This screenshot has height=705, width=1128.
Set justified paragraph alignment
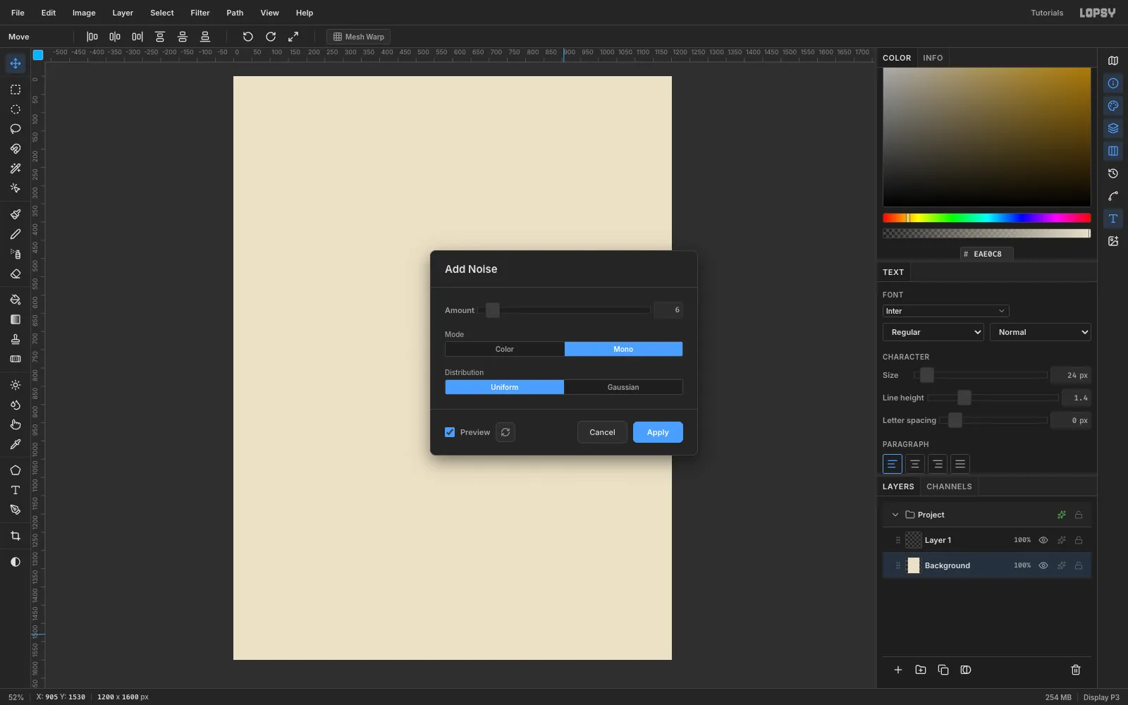pyautogui.click(x=960, y=464)
